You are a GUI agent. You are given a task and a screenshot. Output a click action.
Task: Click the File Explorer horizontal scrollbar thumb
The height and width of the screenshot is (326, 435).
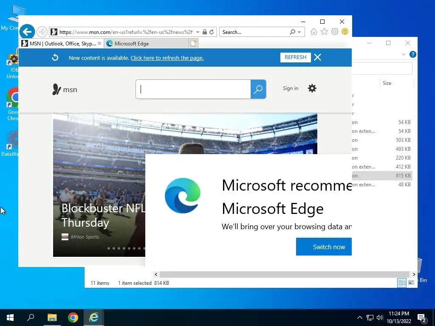pyautogui.click(x=284, y=274)
